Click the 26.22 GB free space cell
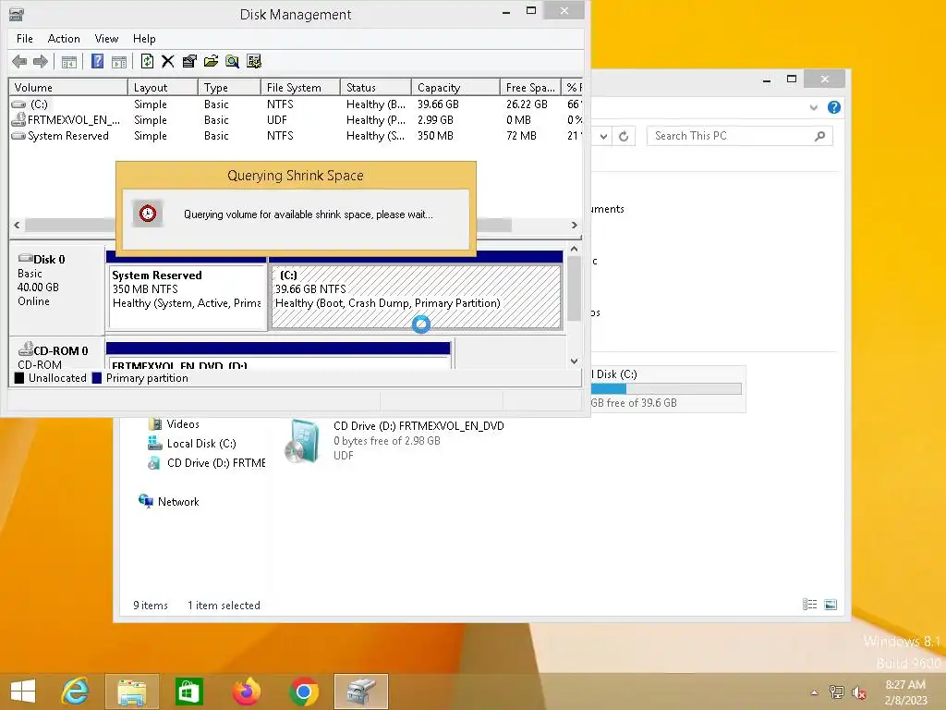Screen dimensions: 946x710 pos(527,104)
